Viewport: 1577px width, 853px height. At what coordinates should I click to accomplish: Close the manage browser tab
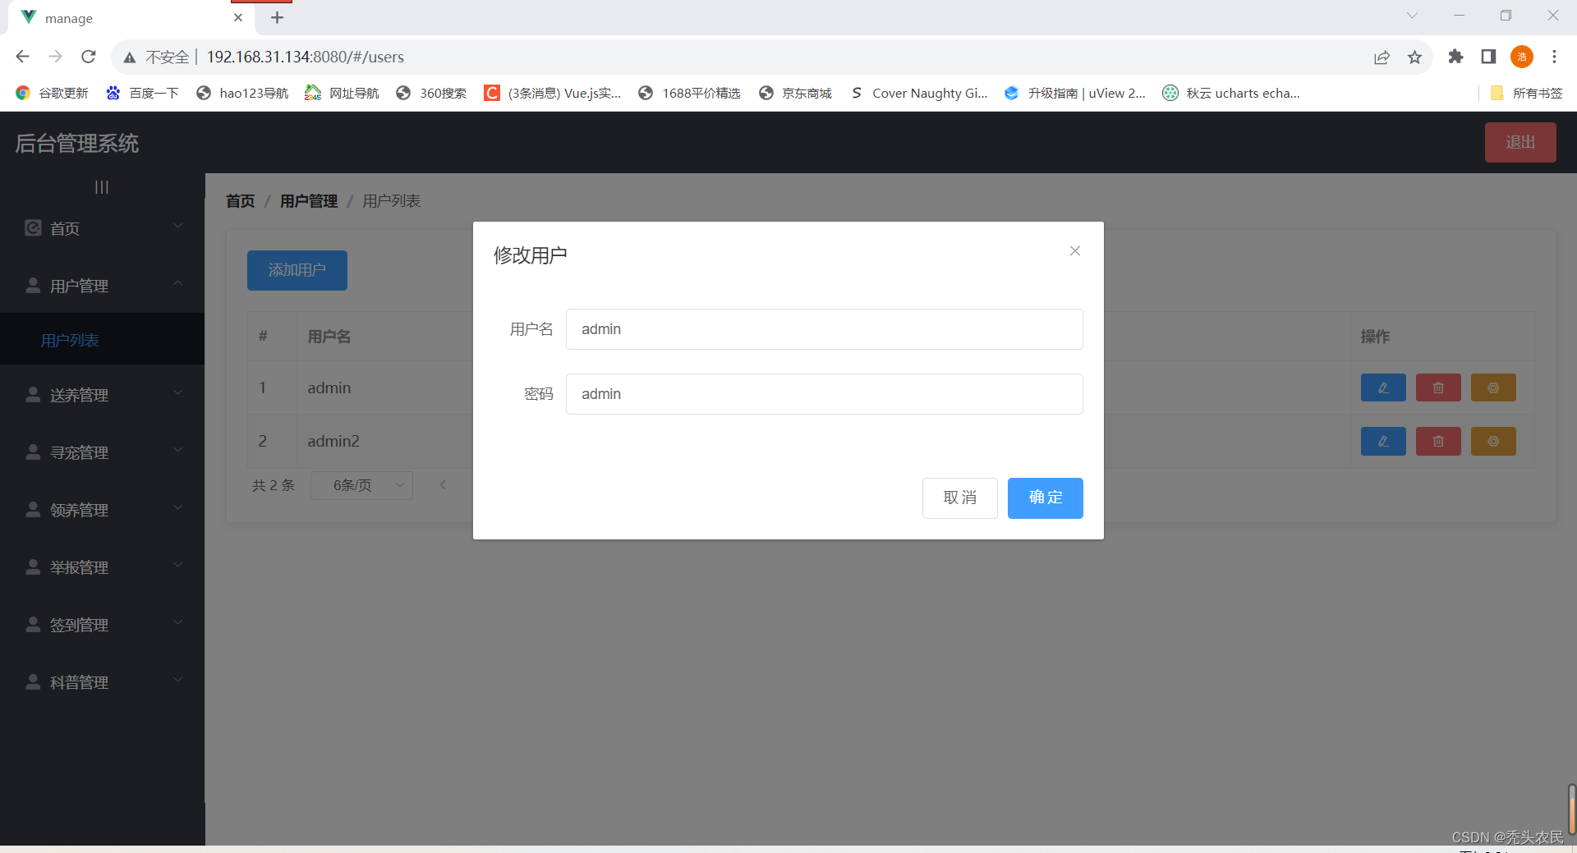click(238, 17)
